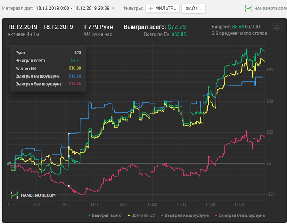Open the date interval dropdown arrow
The height and width of the screenshot is (224, 287).
tap(113, 9)
